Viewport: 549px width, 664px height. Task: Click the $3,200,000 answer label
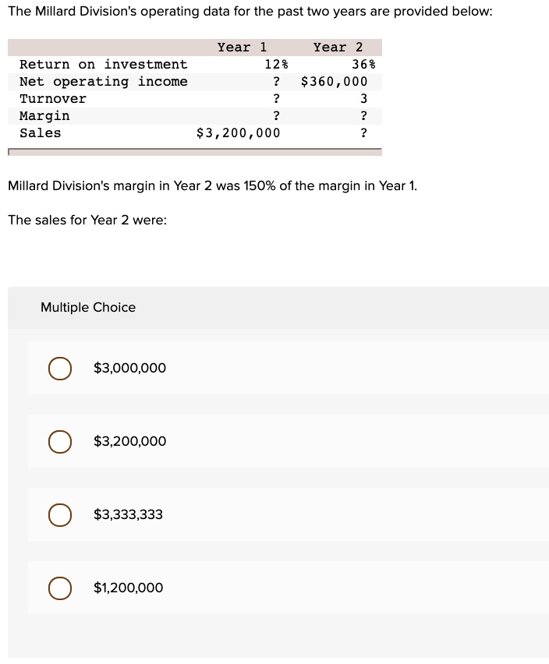point(129,441)
